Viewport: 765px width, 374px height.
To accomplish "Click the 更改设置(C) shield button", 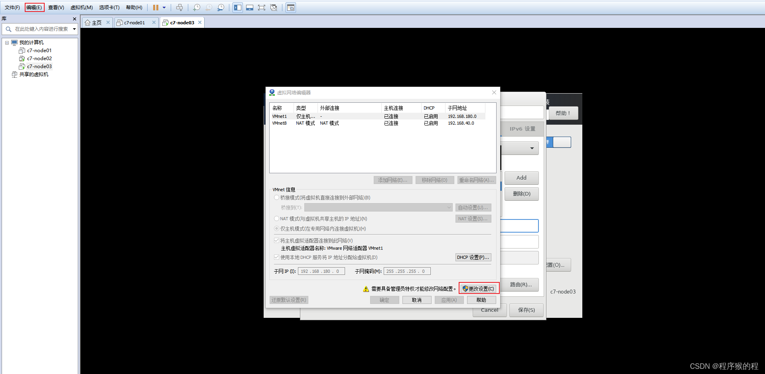I will pyautogui.click(x=479, y=289).
